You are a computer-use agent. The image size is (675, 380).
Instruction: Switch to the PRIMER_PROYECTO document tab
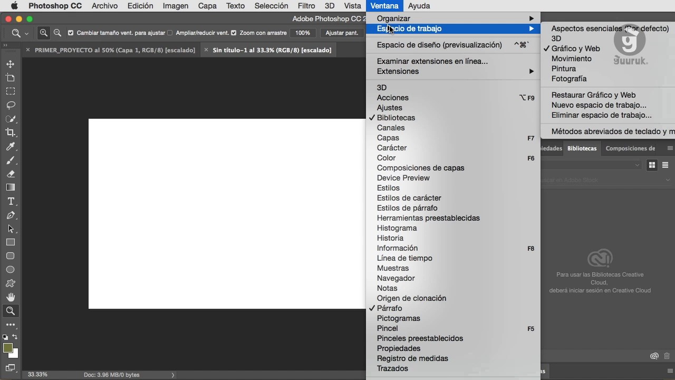pyautogui.click(x=115, y=50)
